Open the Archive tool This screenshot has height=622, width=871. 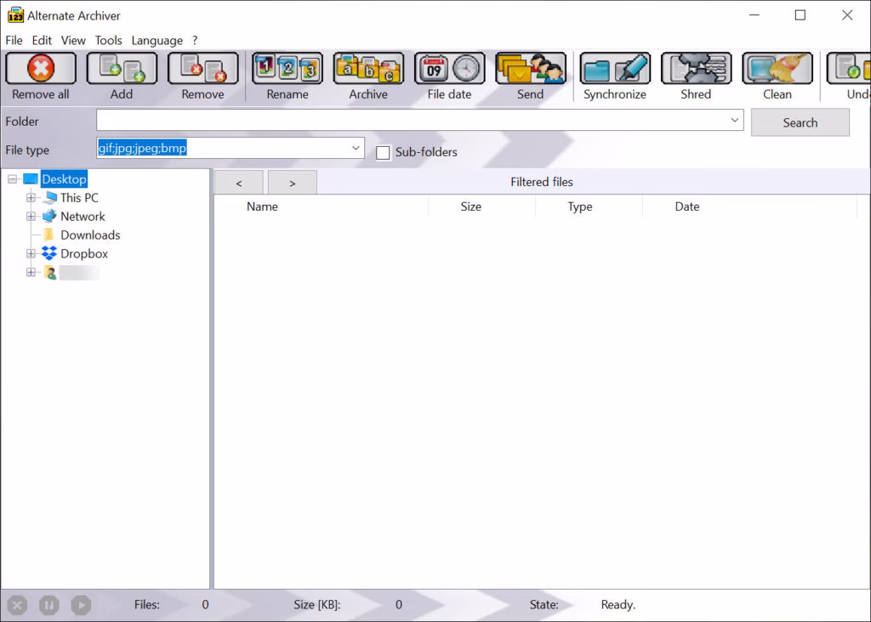click(x=368, y=69)
